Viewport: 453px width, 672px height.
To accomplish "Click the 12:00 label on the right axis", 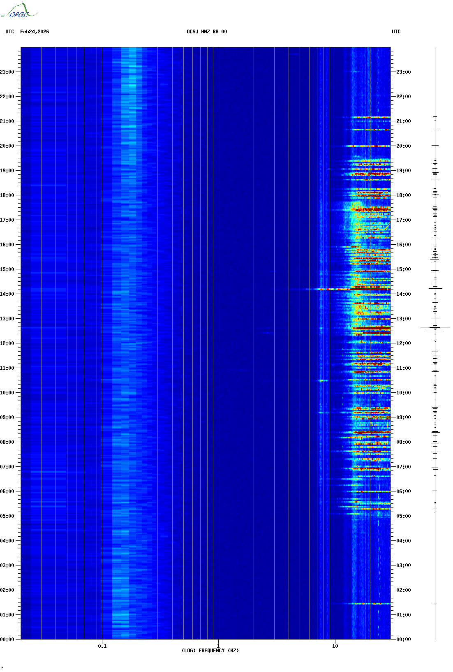I will [404, 343].
